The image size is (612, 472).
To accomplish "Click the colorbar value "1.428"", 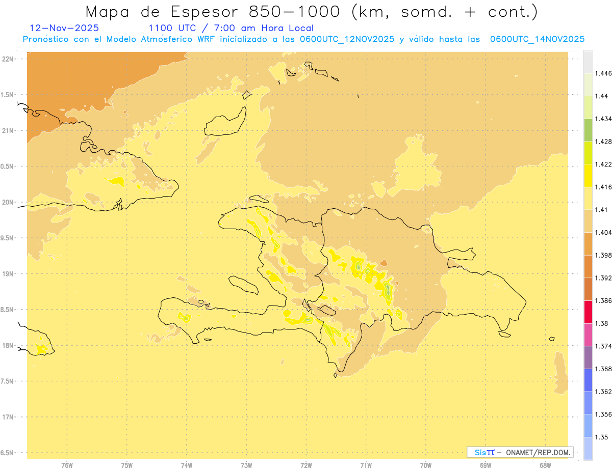I will point(603,142).
